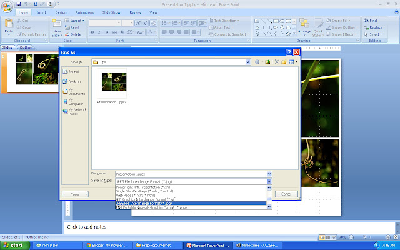Click the Save icon in quick access toolbar
The height and width of the screenshot is (250, 400).
point(19,4)
